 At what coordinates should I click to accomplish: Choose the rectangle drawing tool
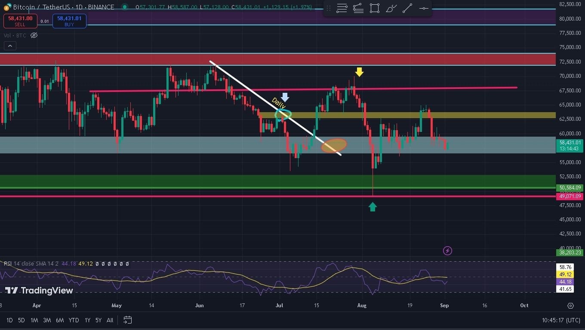375,8
